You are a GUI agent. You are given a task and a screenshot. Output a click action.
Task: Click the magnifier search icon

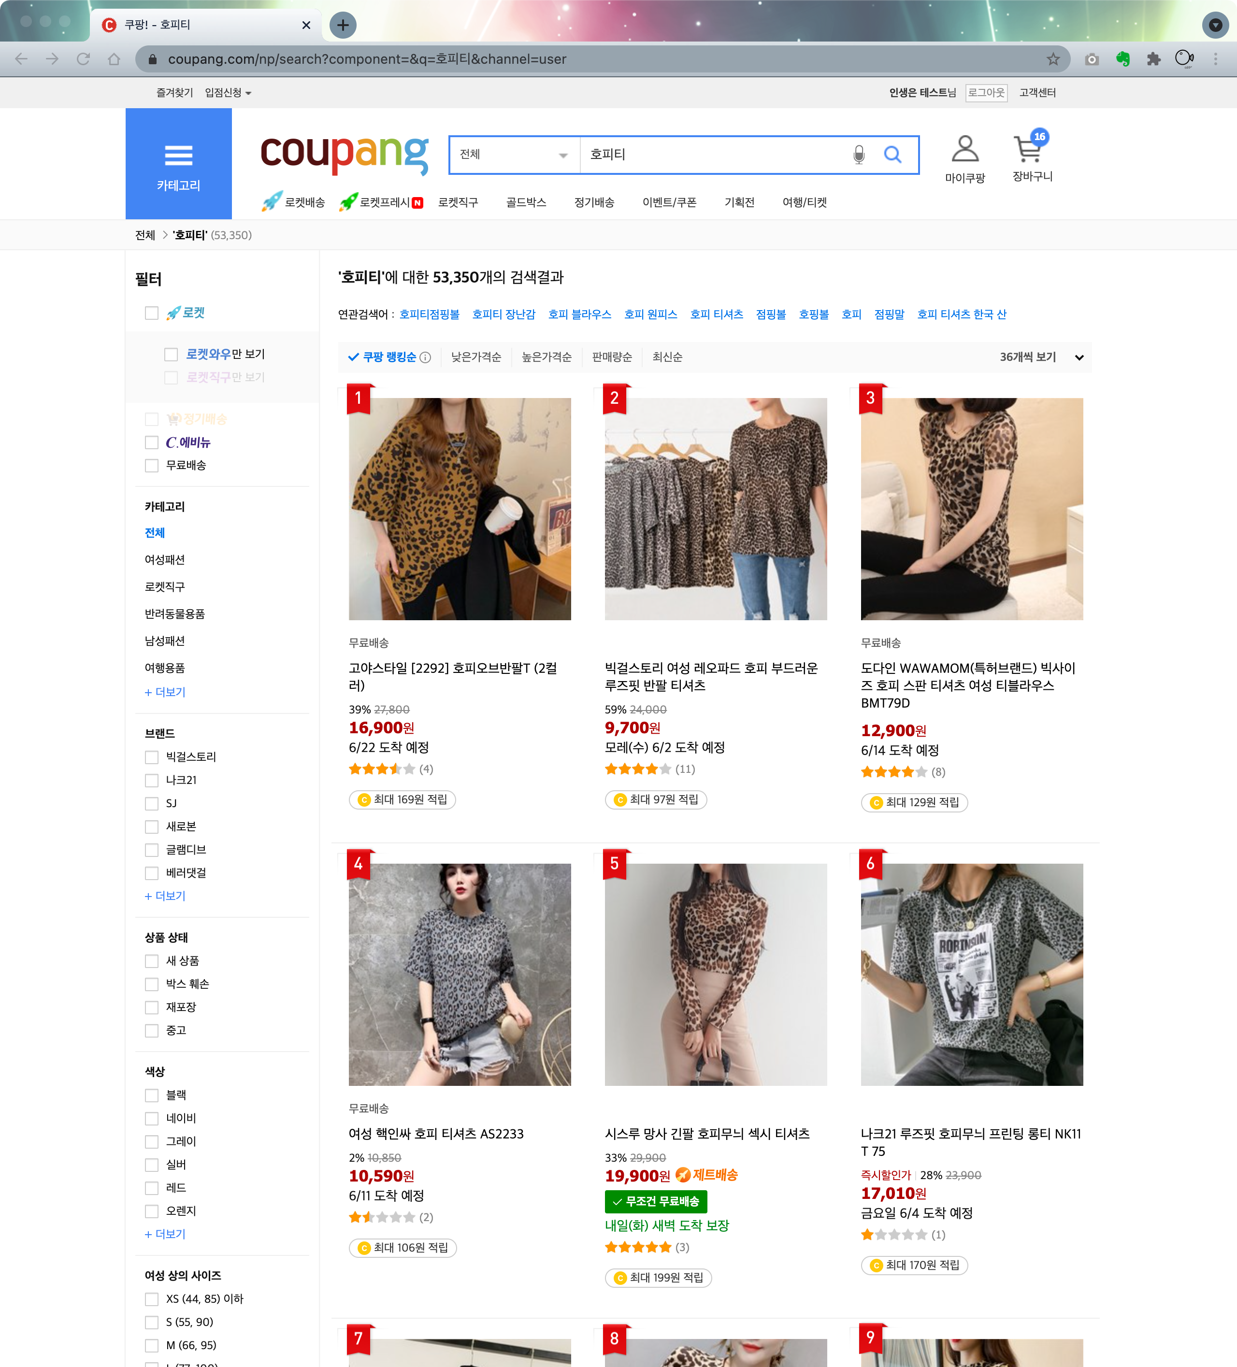click(x=892, y=155)
